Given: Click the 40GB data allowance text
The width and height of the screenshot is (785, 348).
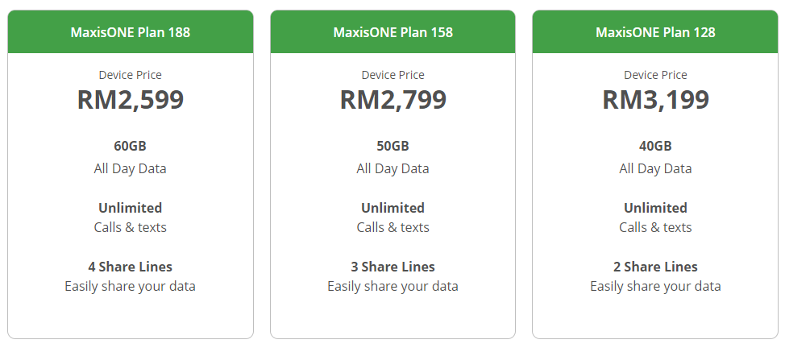Looking at the screenshot, I should (655, 147).
